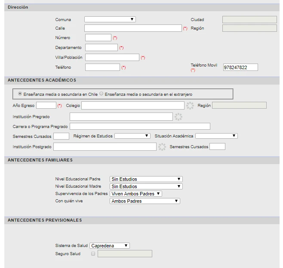Expand the Régimen de Estudios dropdown

tap(132, 136)
